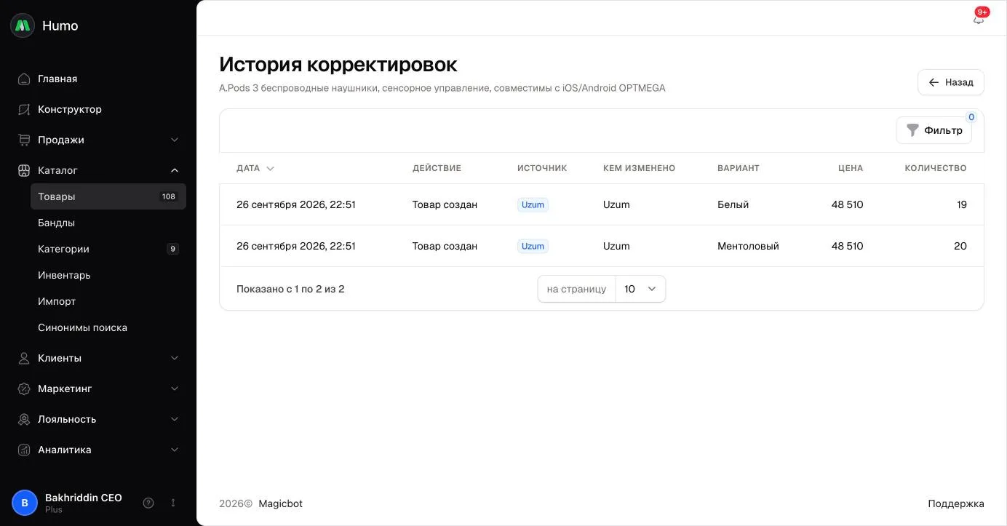Click the Клиенты person icon
This screenshot has height=526, width=1007.
click(x=24, y=358)
